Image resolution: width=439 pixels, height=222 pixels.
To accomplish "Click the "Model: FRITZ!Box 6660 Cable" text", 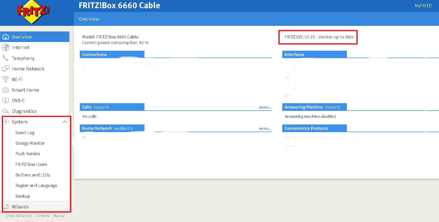I will 110,37.
